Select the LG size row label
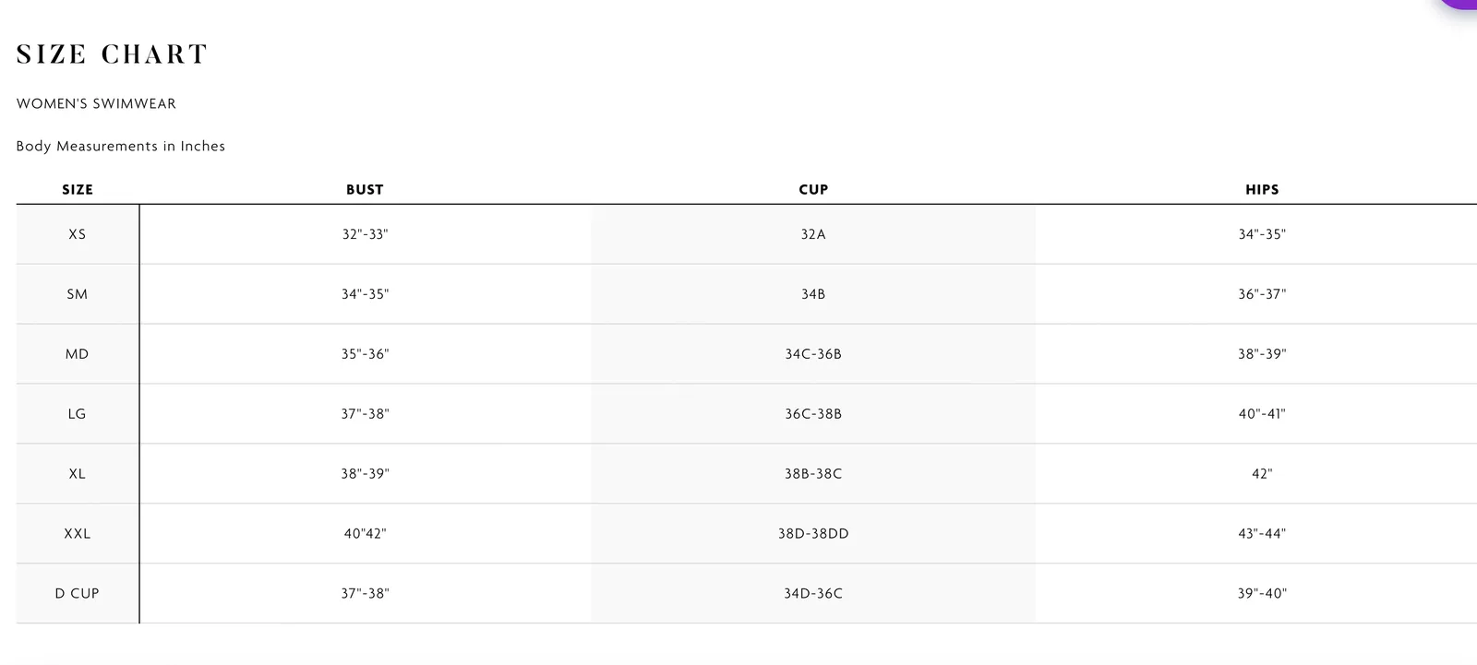Screen dimensions: 1477x665 click(78, 414)
